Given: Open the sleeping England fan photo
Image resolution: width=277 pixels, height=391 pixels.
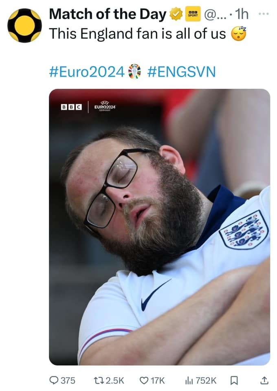Looking at the screenshot, I should click(159, 226).
